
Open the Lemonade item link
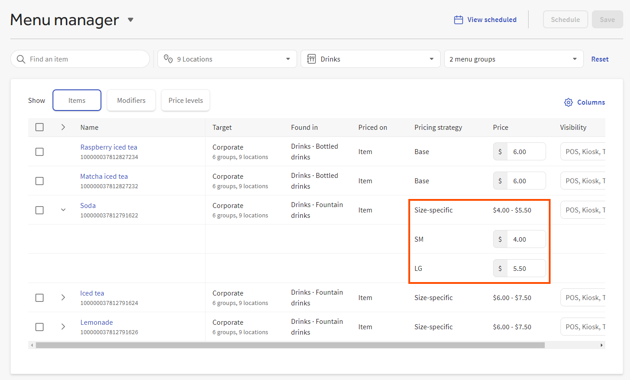pyautogui.click(x=96, y=323)
